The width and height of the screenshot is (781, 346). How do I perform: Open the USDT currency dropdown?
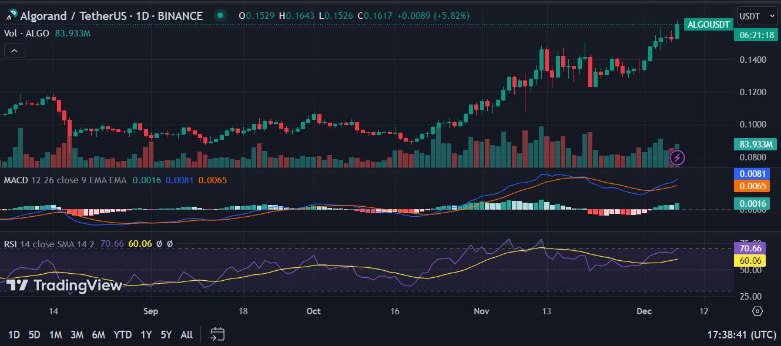[753, 16]
